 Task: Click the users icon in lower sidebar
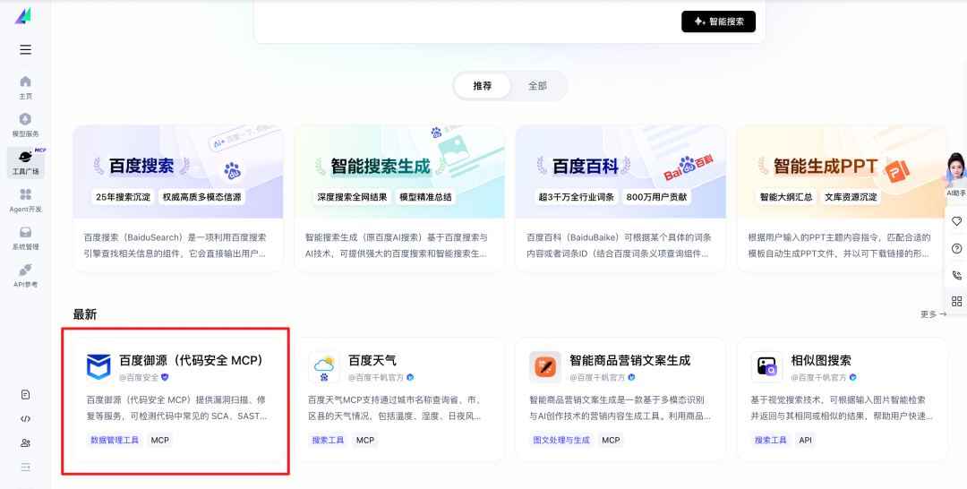pos(25,442)
